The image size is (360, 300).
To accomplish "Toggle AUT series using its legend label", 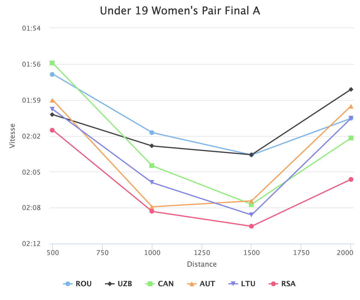I will coord(207,283).
